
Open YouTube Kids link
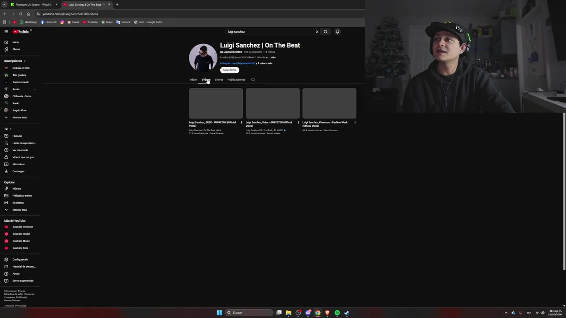point(20,248)
